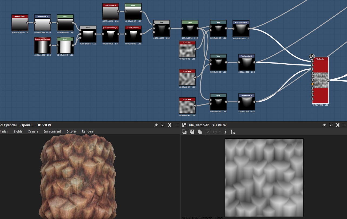Screen dimensions: 347x219
Task: Maximize the 2D VIEW panel
Action: coord(338,125)
